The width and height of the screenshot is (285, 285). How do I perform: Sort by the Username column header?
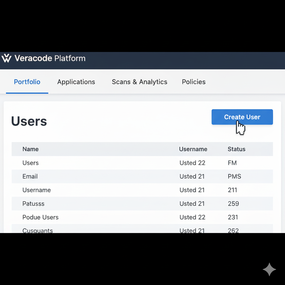click(x=193, y=149)
